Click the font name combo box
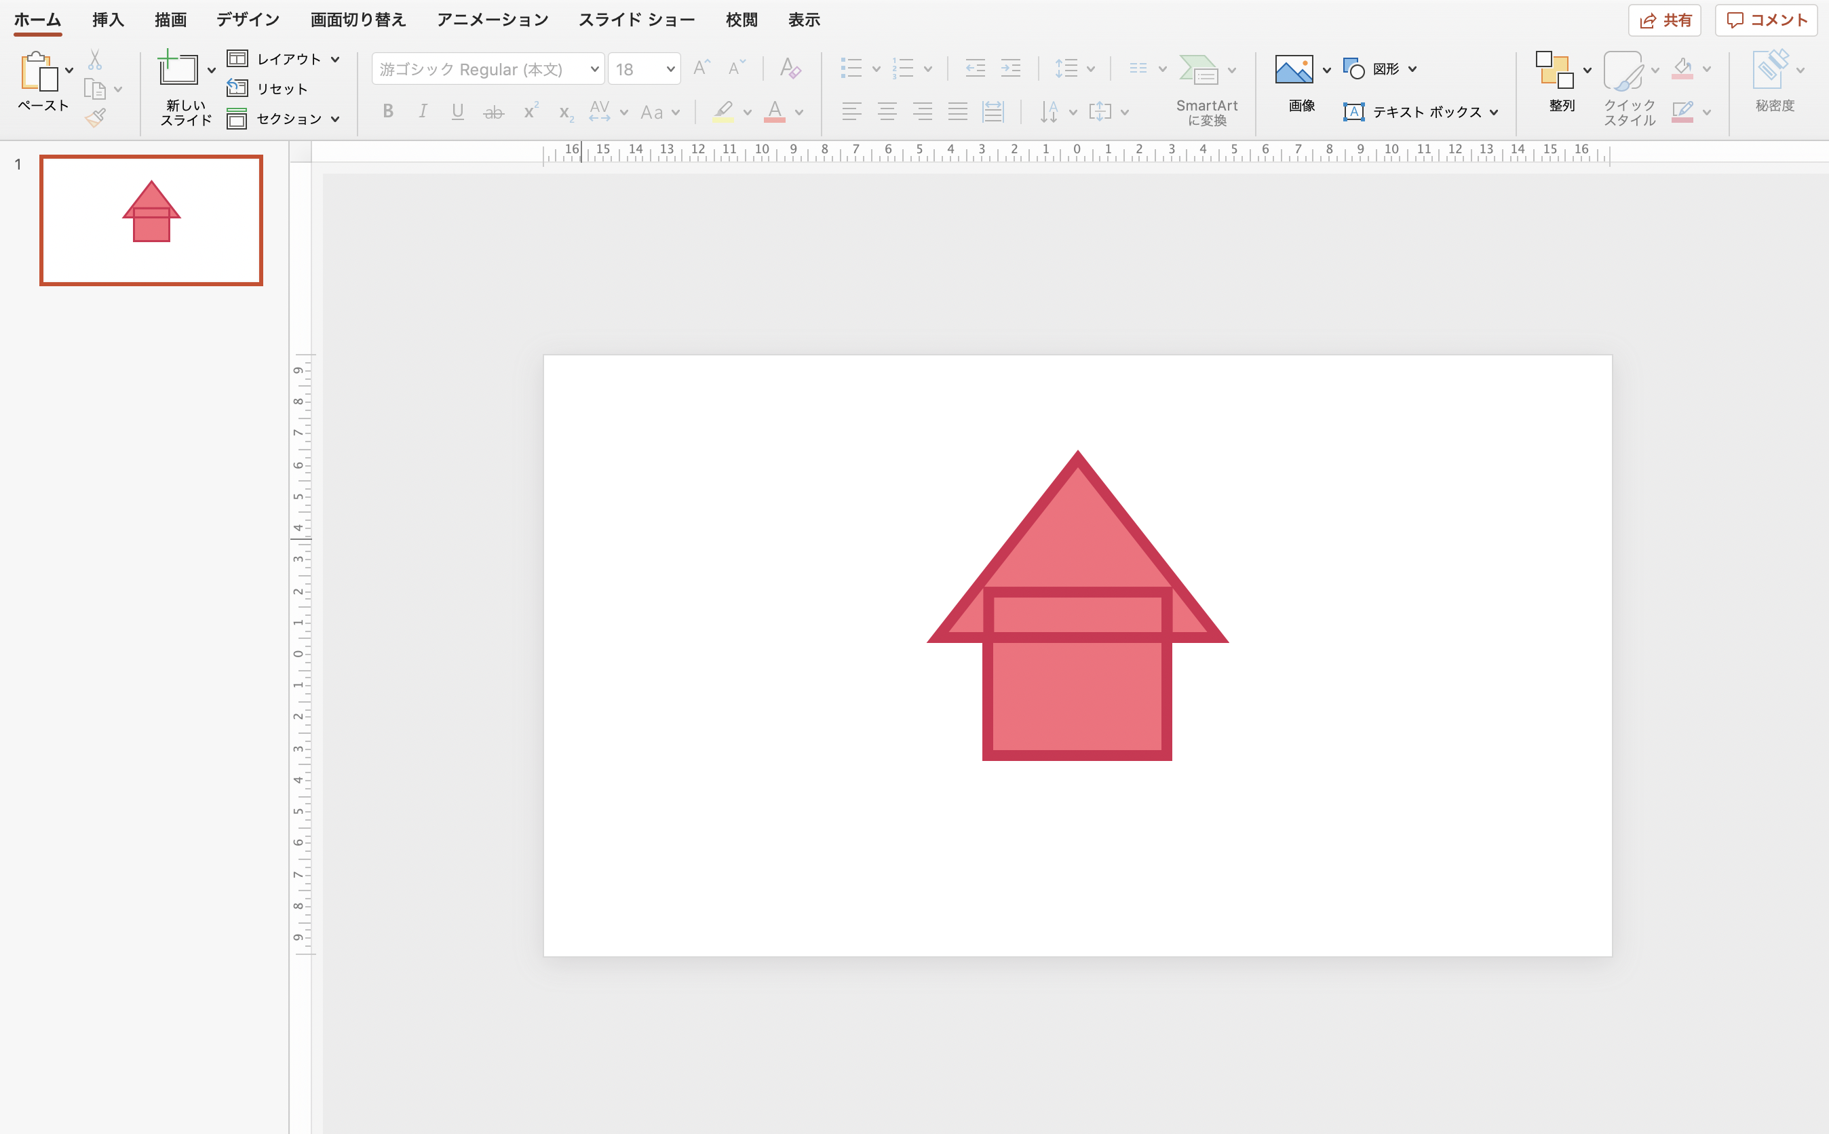 click(x=488, y=69)
